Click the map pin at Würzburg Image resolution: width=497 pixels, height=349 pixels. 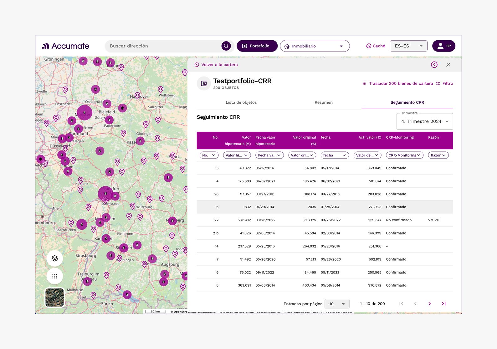pos(133,206)
